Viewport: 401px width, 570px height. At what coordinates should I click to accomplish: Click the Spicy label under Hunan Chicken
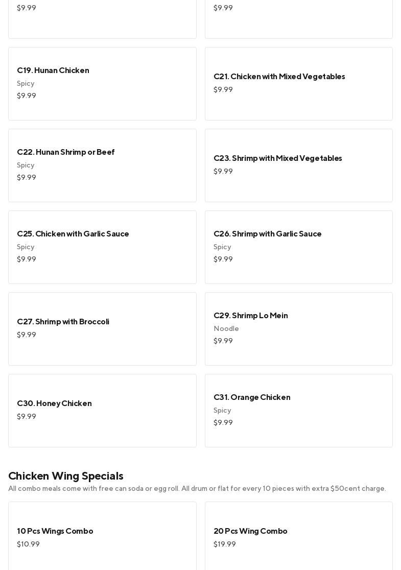coord(26,84)
